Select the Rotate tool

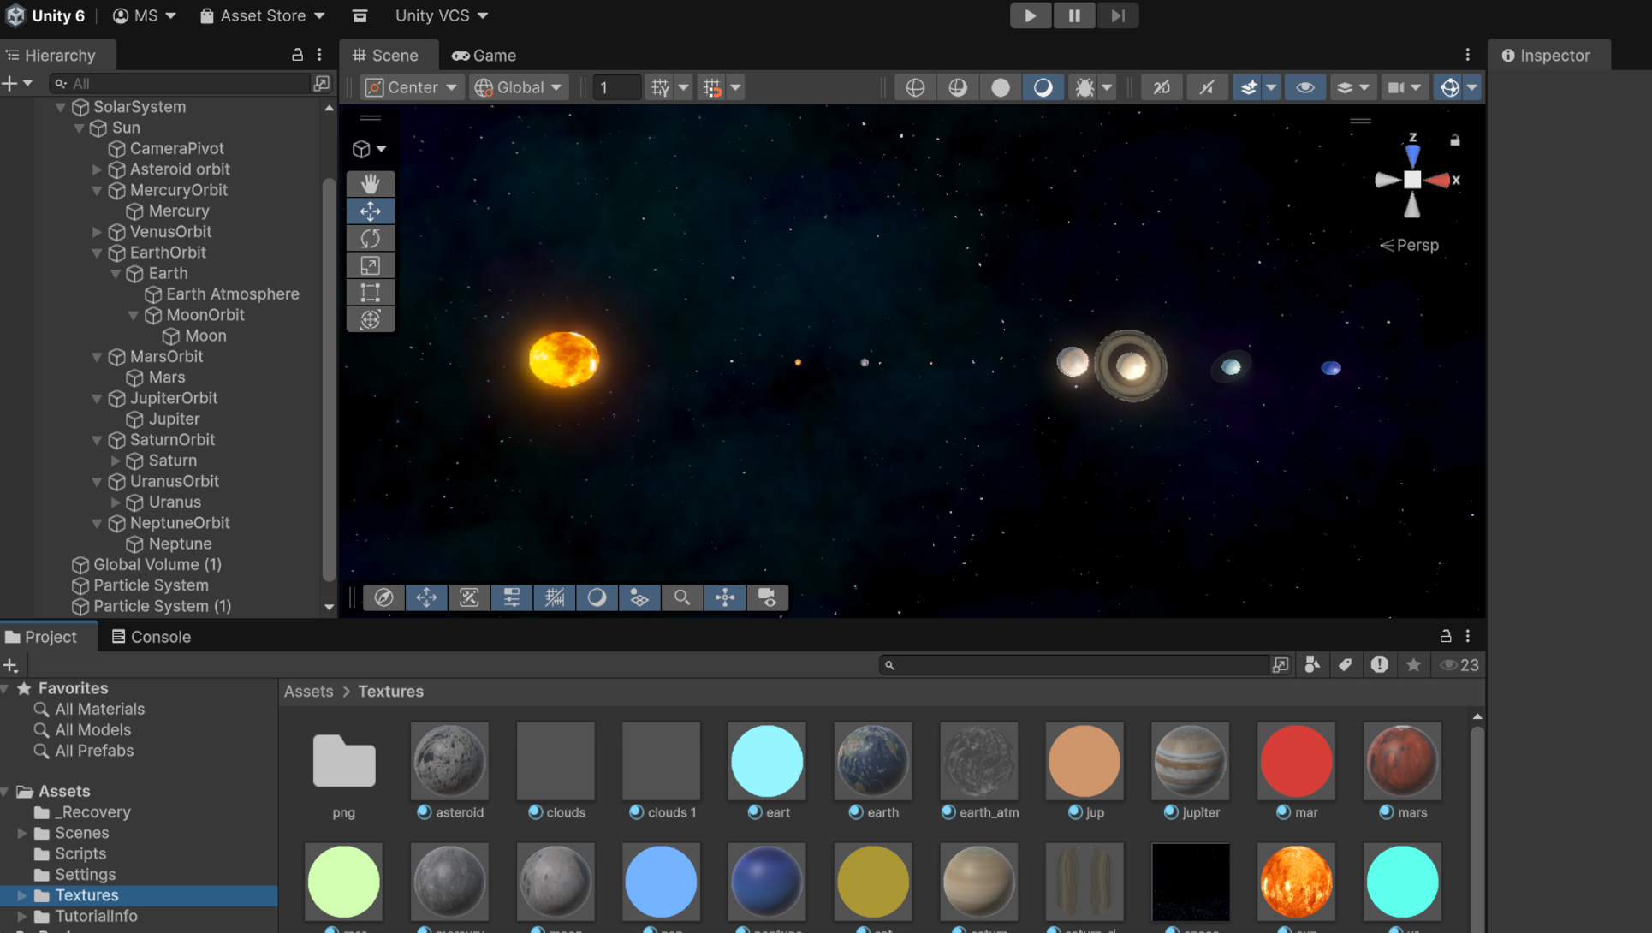click(371, 238)
